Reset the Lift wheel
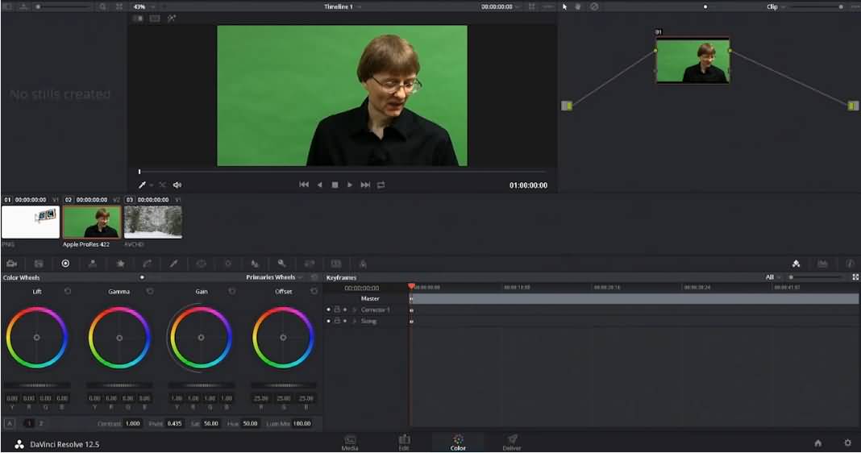The width and height of the screenshot is (861, 453). pyautogui.click(x=68, y=292)
